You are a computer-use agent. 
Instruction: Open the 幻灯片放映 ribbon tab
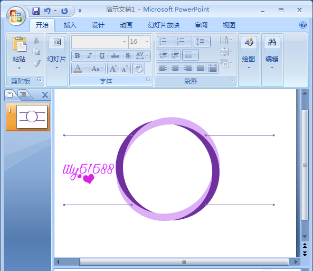(164, 25)
